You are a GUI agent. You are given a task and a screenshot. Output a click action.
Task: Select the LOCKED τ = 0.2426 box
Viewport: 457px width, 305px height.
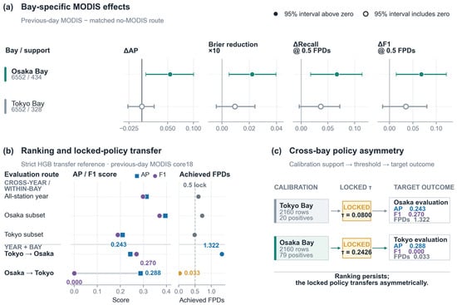[x=356, y=248]
